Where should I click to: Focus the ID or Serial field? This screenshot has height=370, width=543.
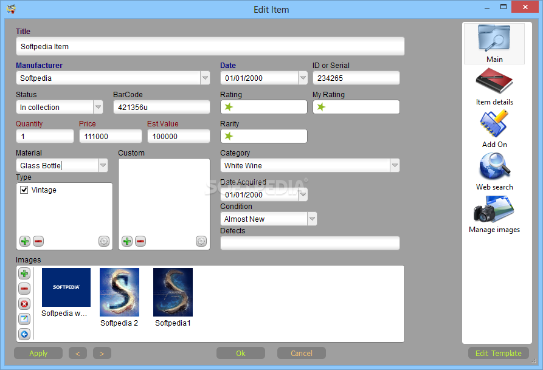coord(356,78)
